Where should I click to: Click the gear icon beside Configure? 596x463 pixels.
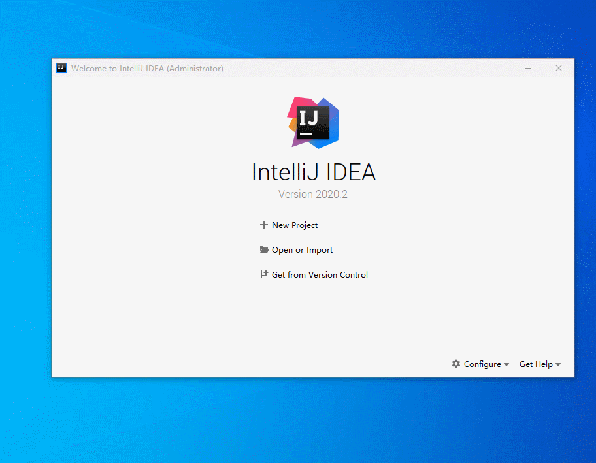click(455, 364)
